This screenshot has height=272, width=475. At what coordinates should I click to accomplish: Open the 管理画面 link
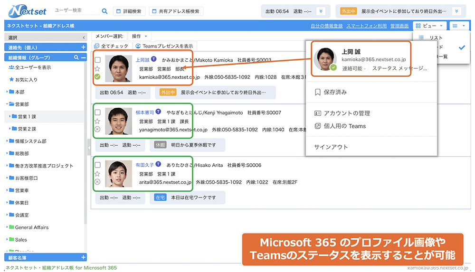point(399,26)
